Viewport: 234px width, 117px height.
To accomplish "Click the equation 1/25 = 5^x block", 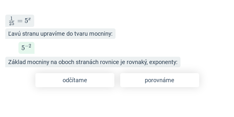I will click(20, 21).
